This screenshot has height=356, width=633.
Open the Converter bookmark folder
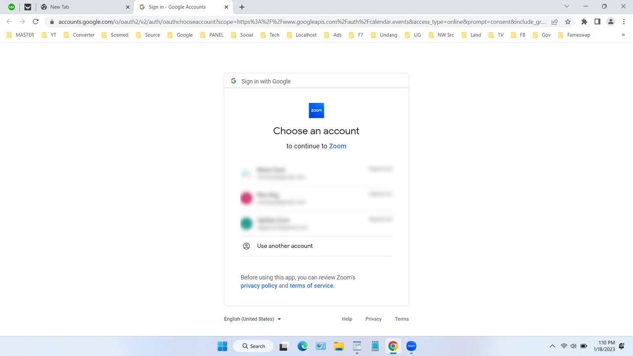[x=79, y=35]
